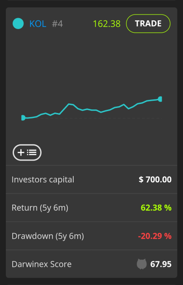Click the TRADE button
The height and width of the screenshot is (285, 183).
point(148,24)
